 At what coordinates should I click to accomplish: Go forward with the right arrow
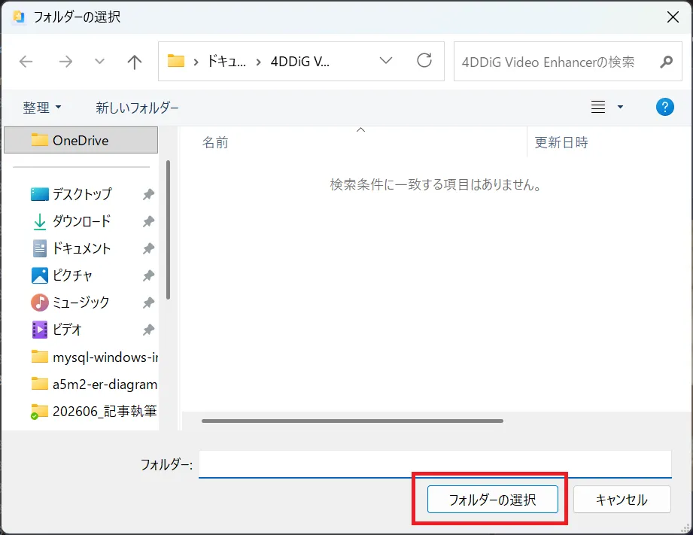click(x=65, y=62)
